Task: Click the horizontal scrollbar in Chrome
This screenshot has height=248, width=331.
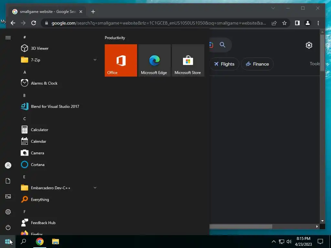Action: tap(240, 226)
